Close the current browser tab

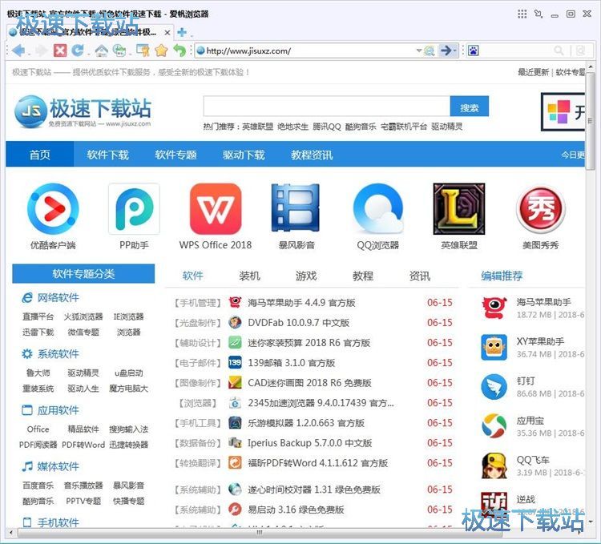tap(167, 33)
